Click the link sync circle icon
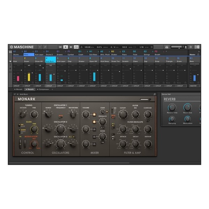This screenshot has height=209, width=209. click(152, 47)
